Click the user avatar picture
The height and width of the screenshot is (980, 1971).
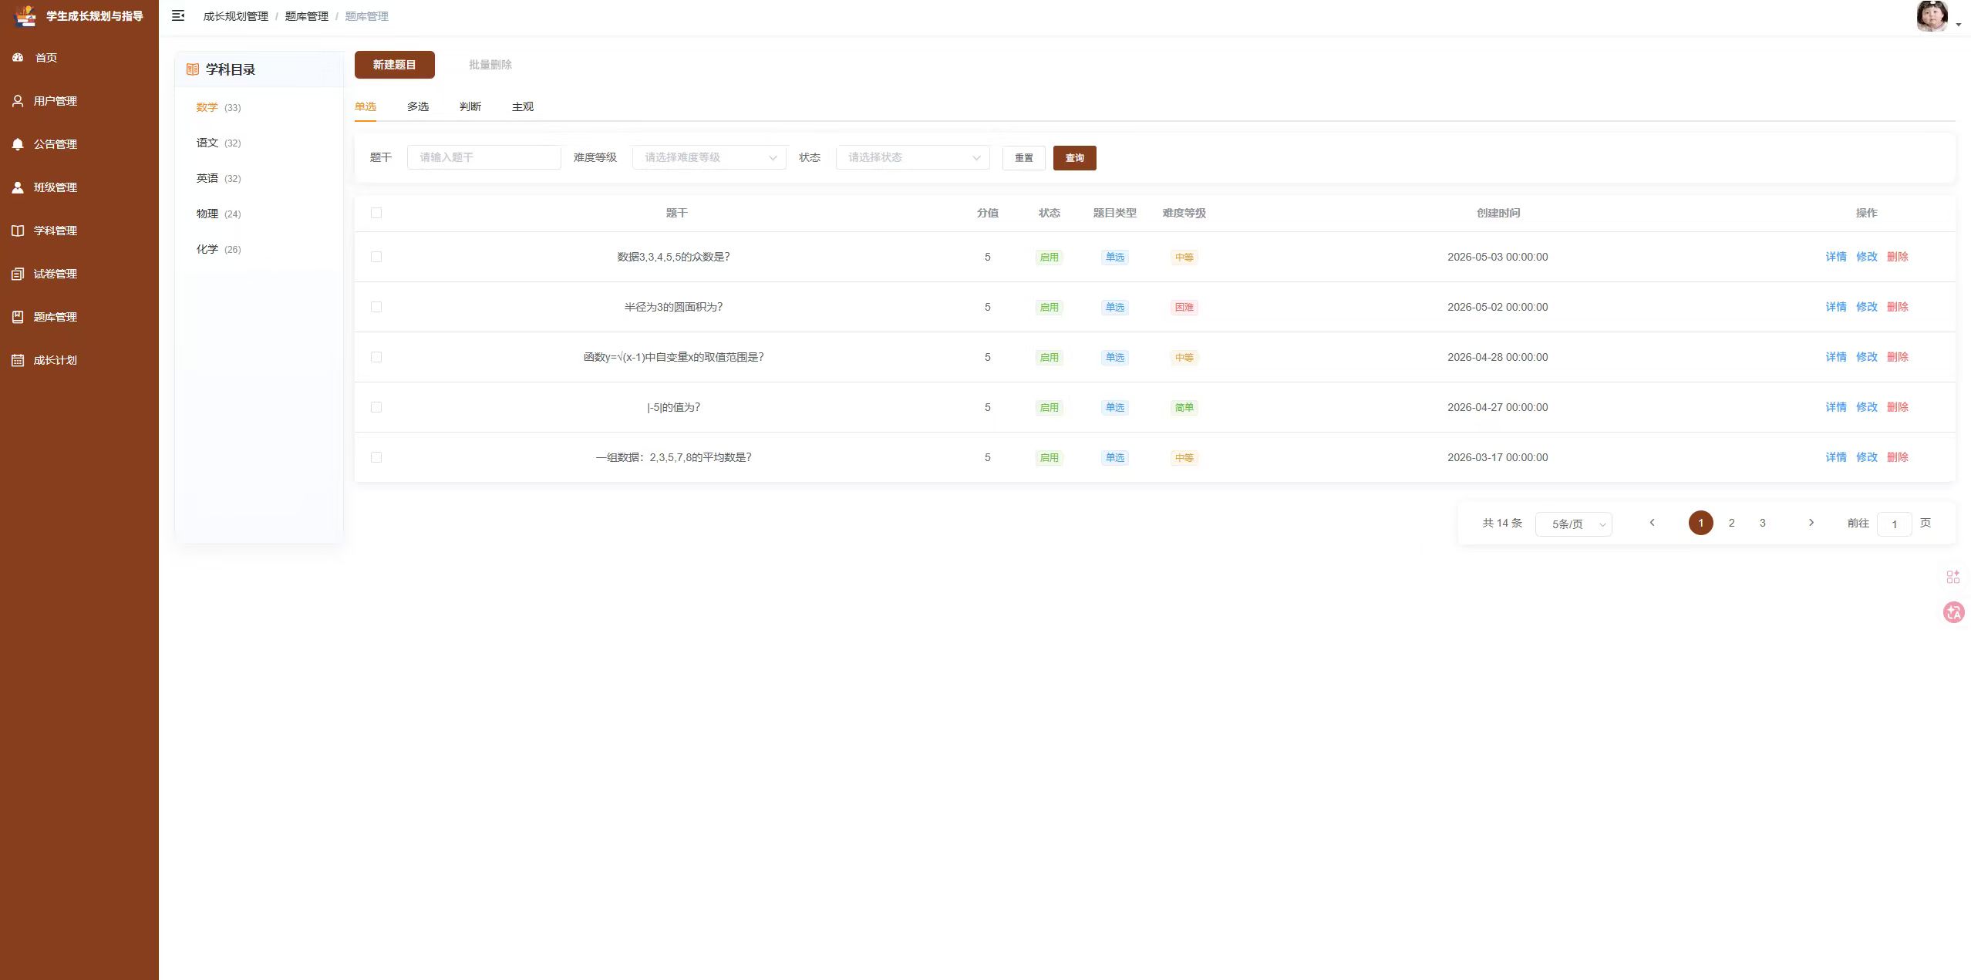coord(1932,16)
